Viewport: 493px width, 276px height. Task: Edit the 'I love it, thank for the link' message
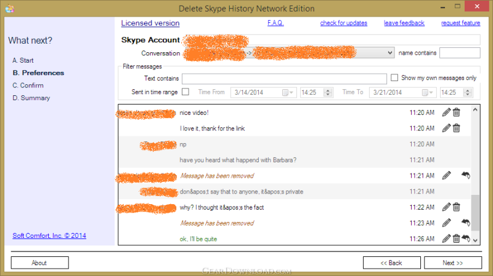(x=446, y=128)
